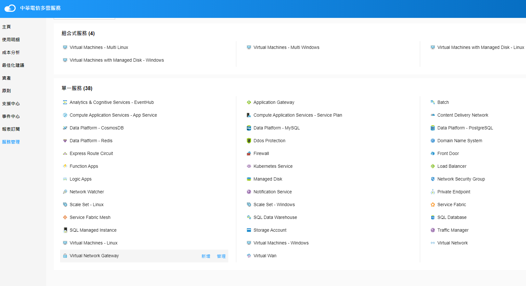The width and height of the screenshot is (526, 286).
Task: Click the App Service icon
Action: pos(65,115)
